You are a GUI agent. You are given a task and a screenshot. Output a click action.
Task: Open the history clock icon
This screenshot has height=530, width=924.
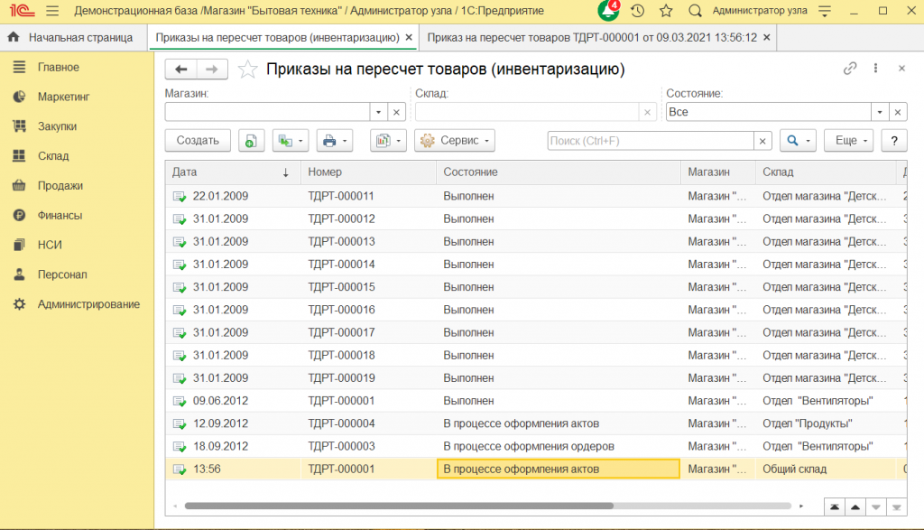tap(637, 11)
